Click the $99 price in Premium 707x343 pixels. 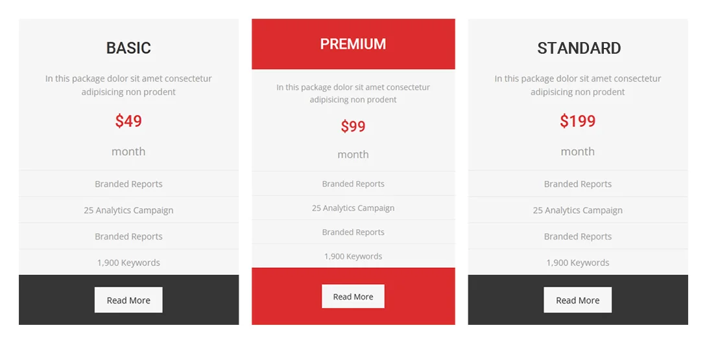tap(353, 126)
